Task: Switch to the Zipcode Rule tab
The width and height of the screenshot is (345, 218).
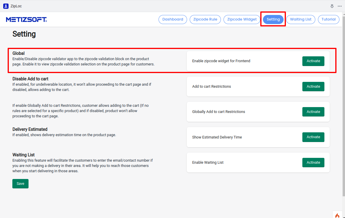Action: [x=205, y=19]
